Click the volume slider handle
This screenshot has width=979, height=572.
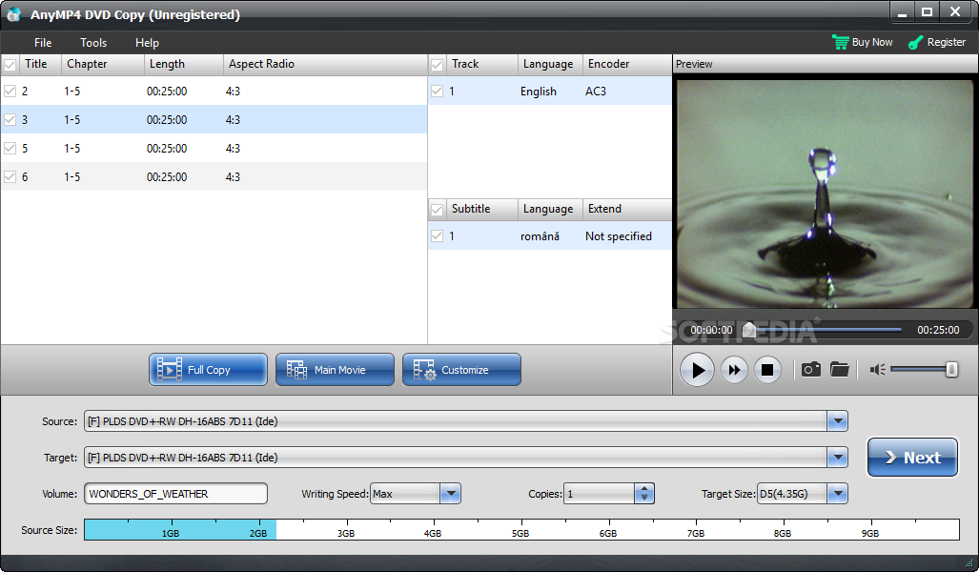pyautogui.click(x=951, y=370)
